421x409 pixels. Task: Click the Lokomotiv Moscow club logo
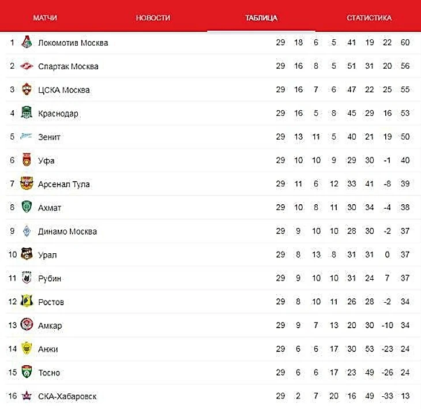27,43
